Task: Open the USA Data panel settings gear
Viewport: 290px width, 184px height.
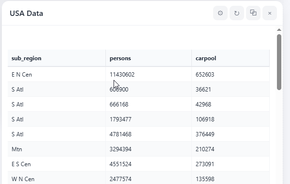Action: point(220,13)
